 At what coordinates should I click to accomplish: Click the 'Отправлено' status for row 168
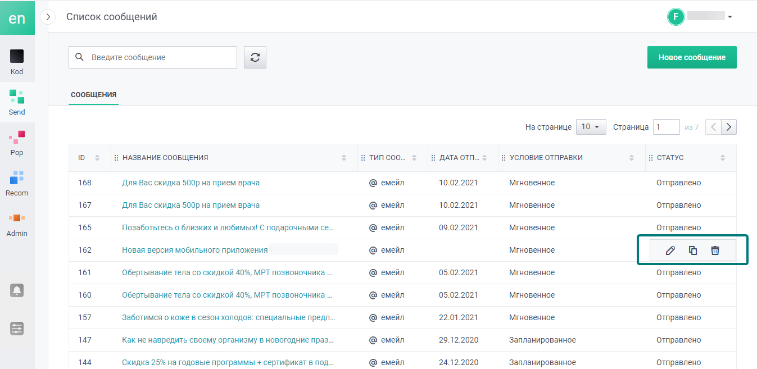pos(679,183)
